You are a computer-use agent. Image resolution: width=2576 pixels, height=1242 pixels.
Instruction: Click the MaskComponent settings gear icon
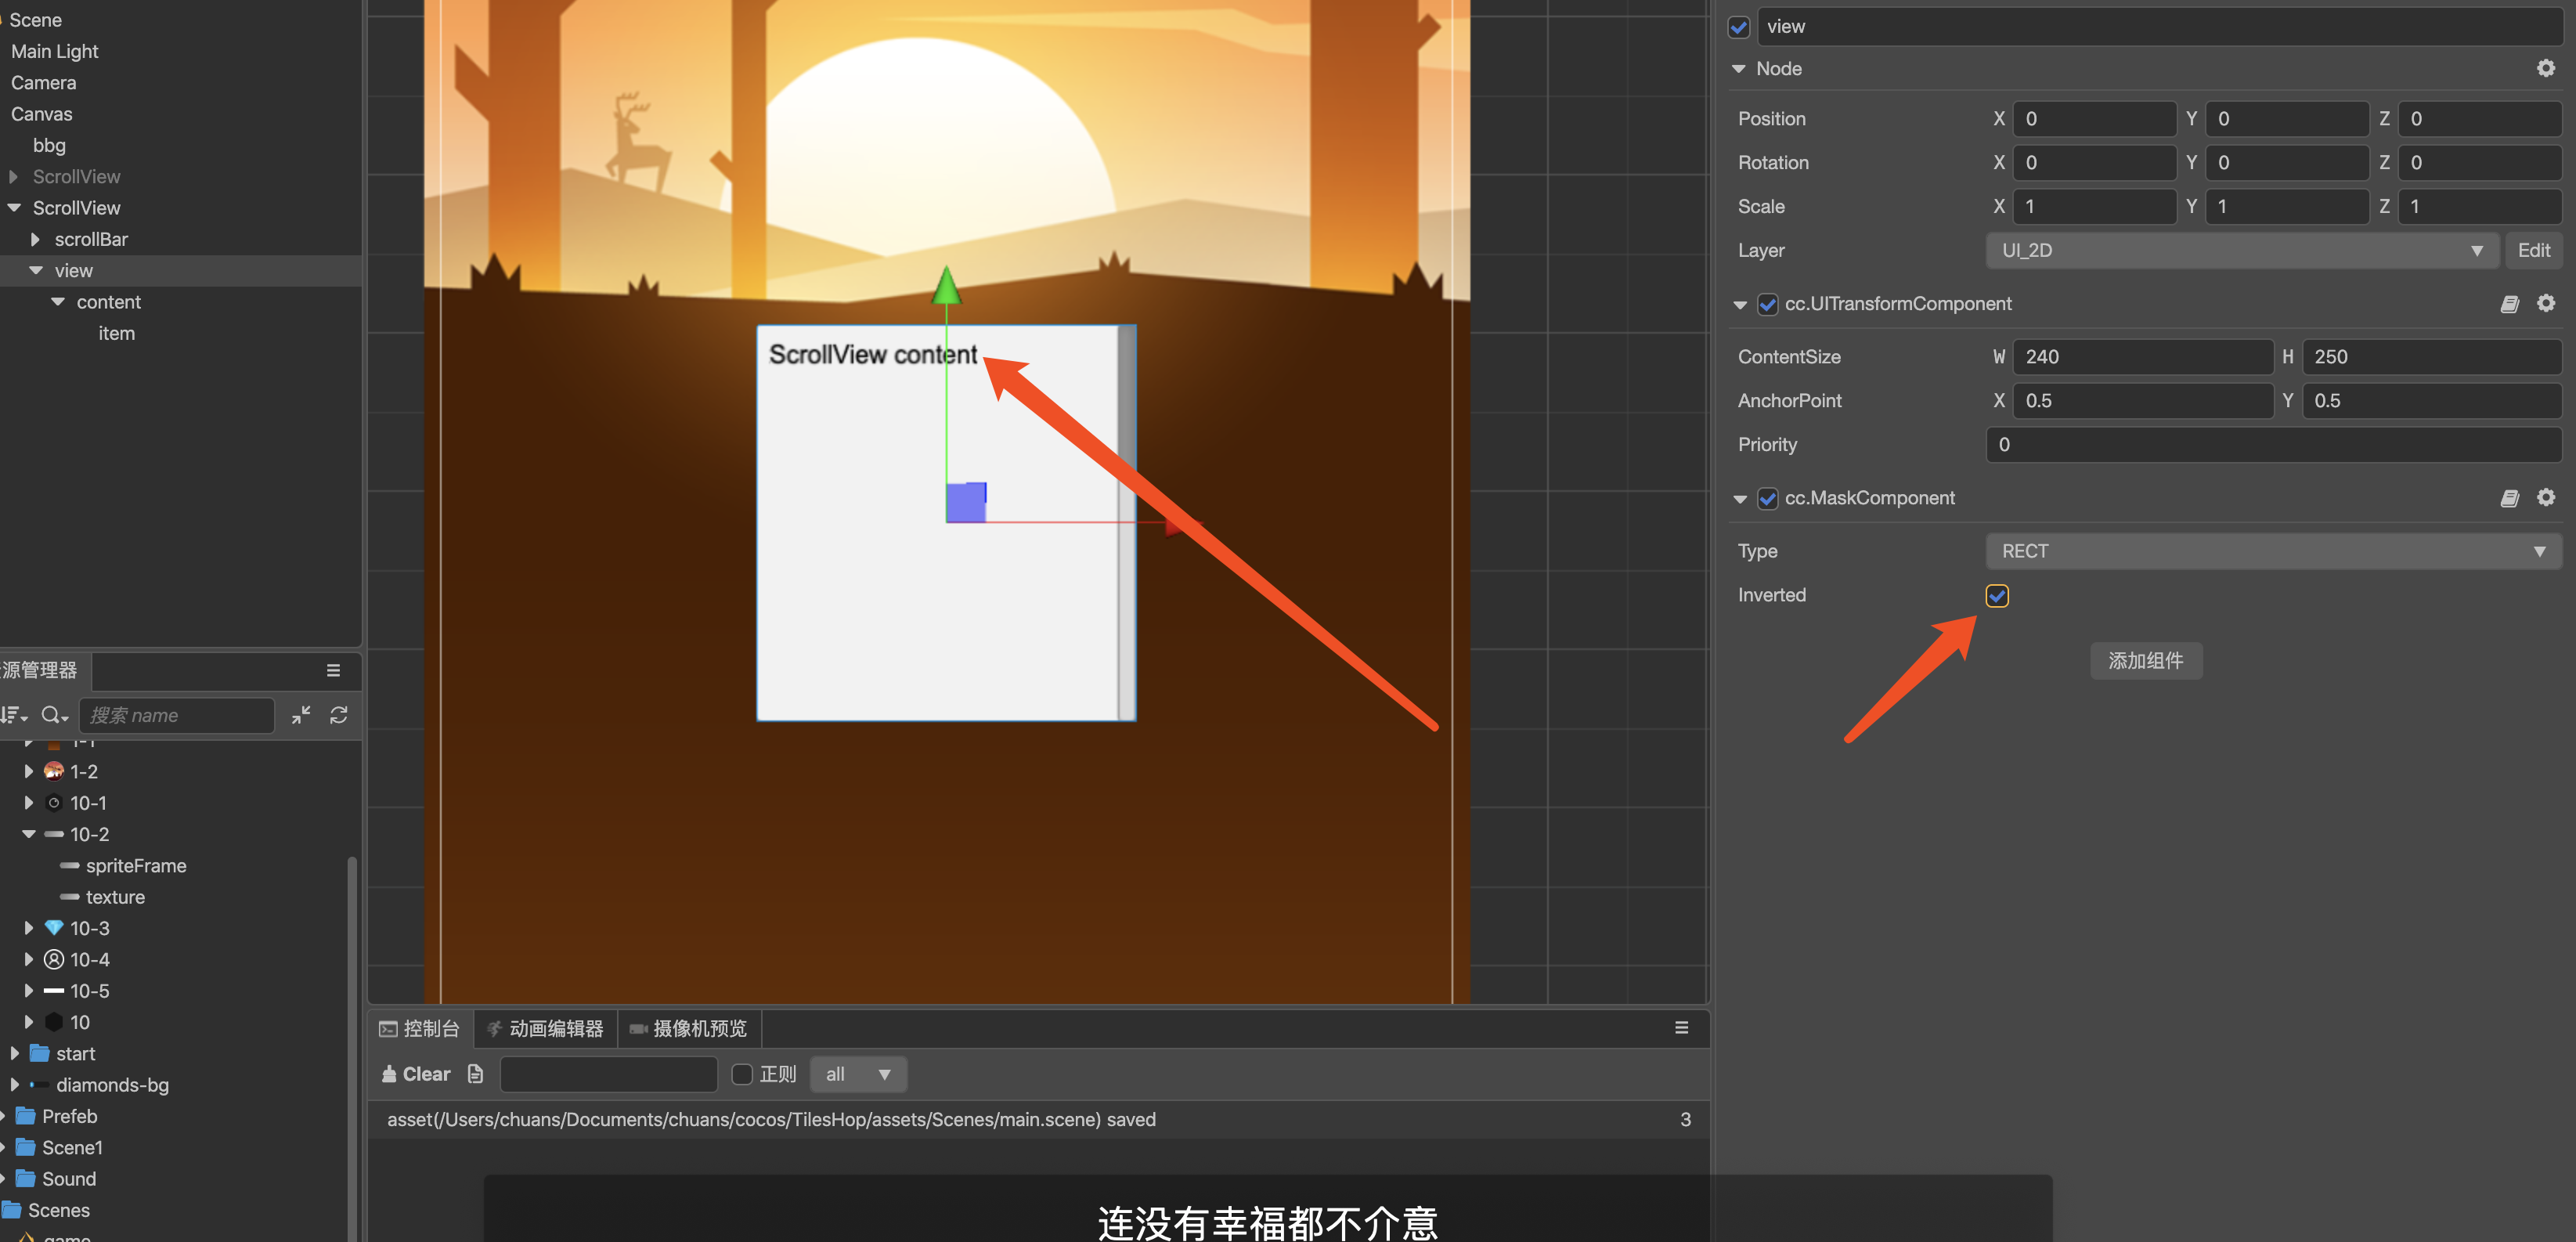(2545, 498)
